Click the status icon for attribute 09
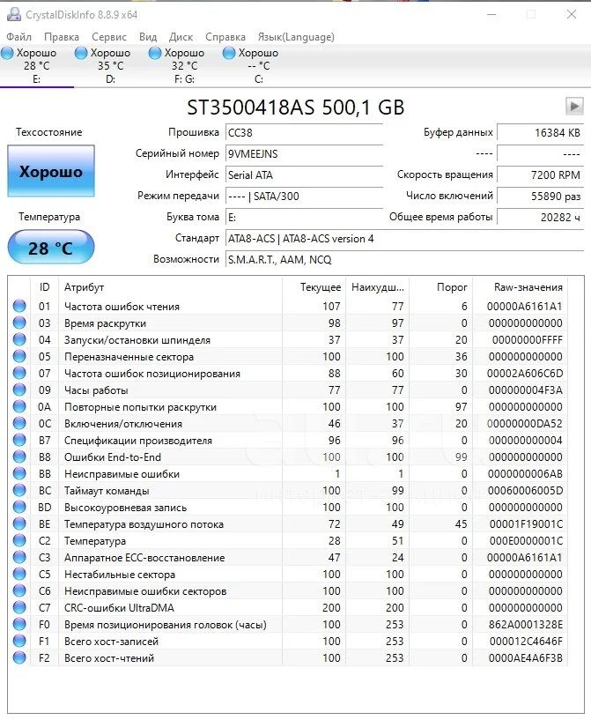Screen dimensions: 591x720 (19, 390)
